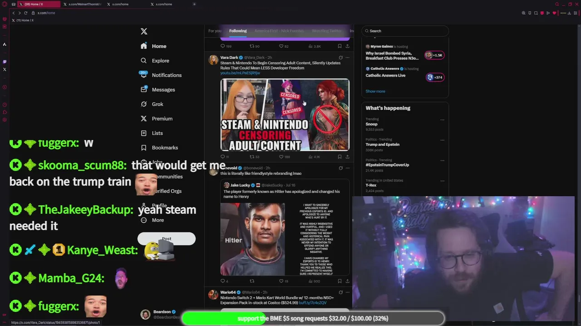This screenshot has width=581, height=326.
Task: Click the Search input field
Action: pyautogui.click(x=405, y=31)
